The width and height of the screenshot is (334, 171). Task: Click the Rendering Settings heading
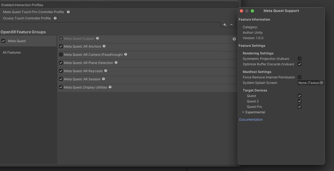point(258,53)
